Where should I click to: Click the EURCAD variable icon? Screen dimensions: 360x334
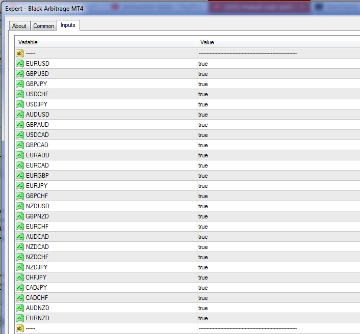pos(20,165)
